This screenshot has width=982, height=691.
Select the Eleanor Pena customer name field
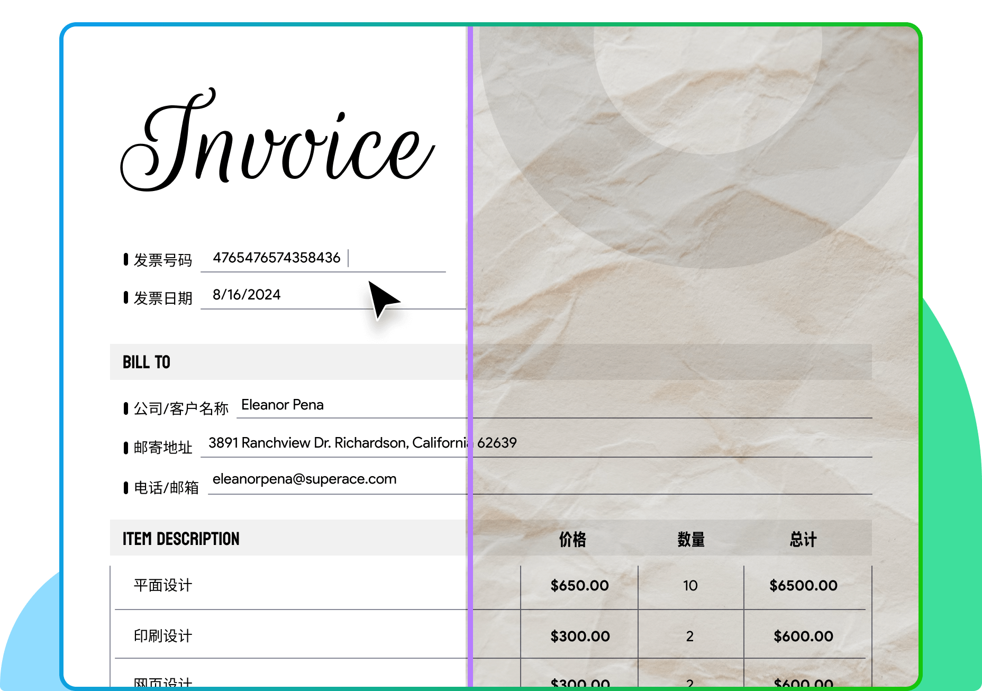[x=283, y=405]
